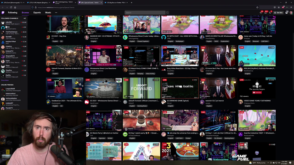Open the user profile avatar menu
This screenshot has height=165, width=294.
click(291, 12)
